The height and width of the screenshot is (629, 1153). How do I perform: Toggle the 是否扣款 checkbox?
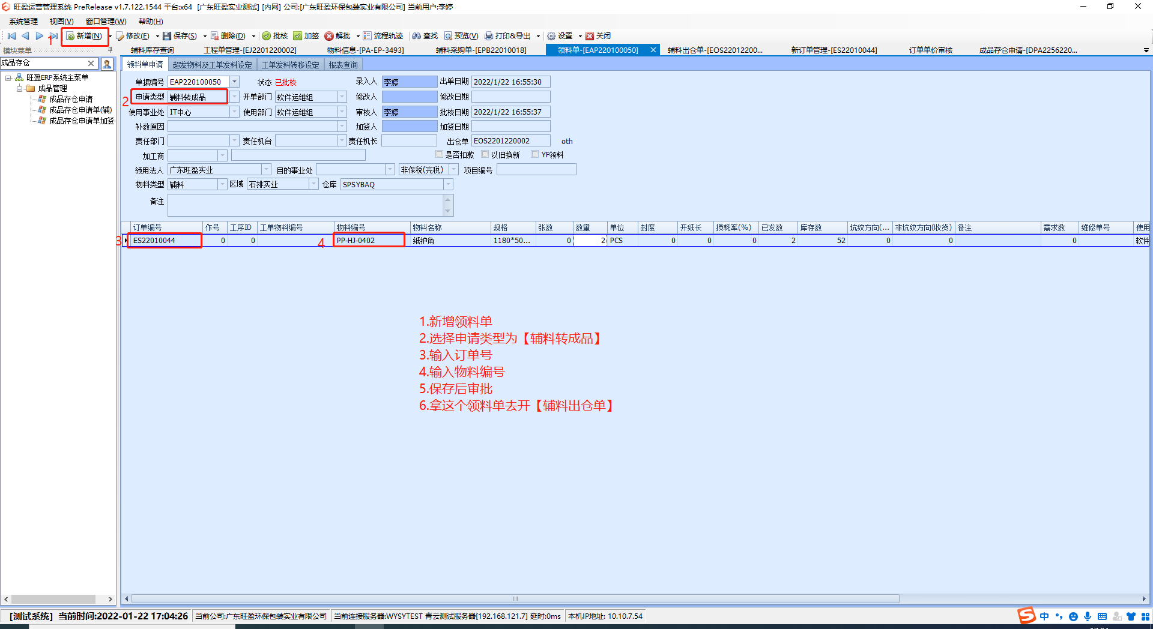(x=440, y=154)
